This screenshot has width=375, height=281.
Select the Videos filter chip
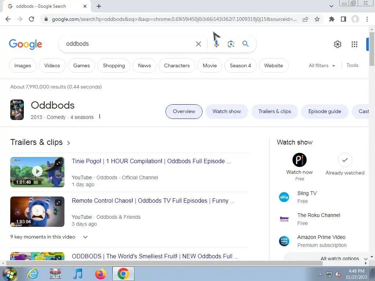pos(52,65)
